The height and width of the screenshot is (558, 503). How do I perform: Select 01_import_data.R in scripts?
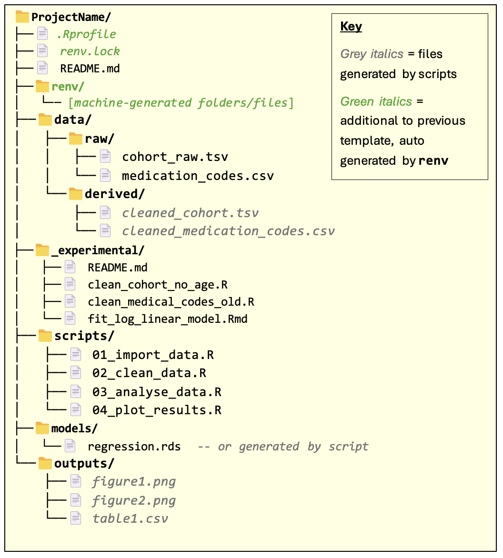[x=153, y=355]
